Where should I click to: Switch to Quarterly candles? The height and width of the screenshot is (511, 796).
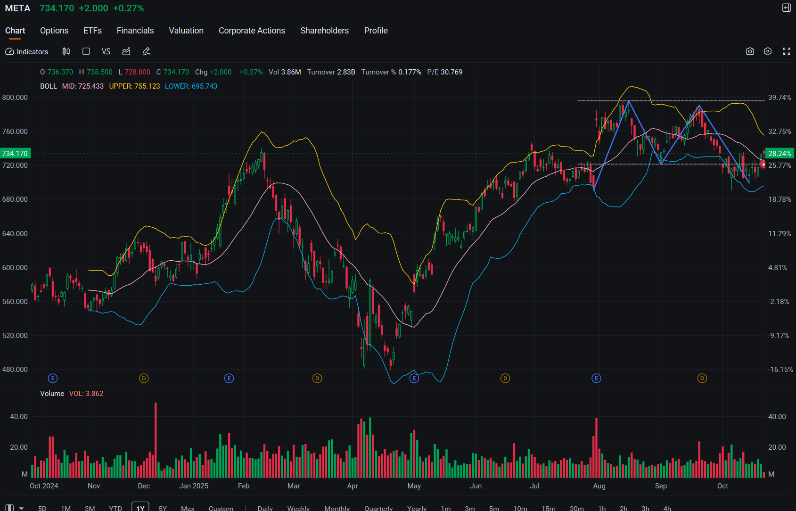coord(378,508)
